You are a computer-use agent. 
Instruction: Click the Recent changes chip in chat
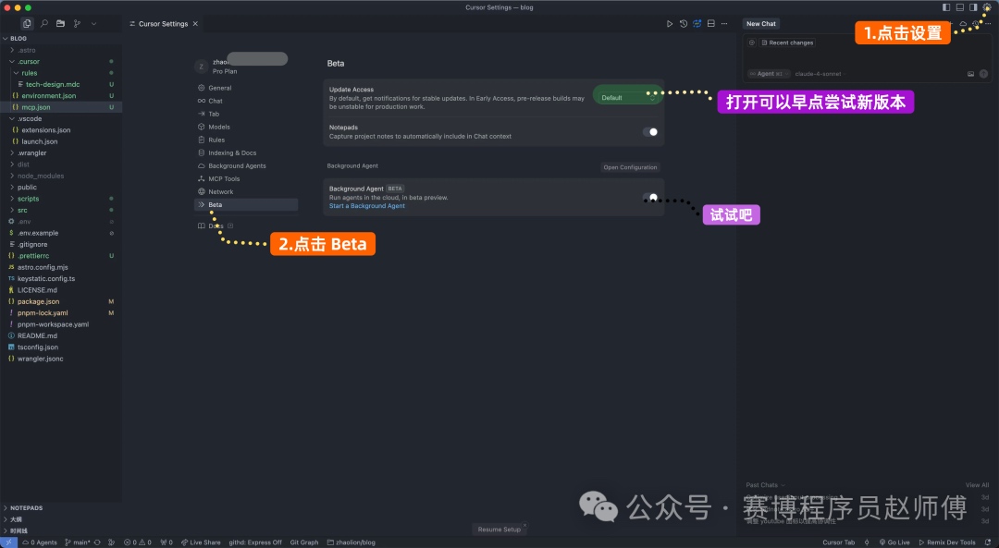[787, 43]
